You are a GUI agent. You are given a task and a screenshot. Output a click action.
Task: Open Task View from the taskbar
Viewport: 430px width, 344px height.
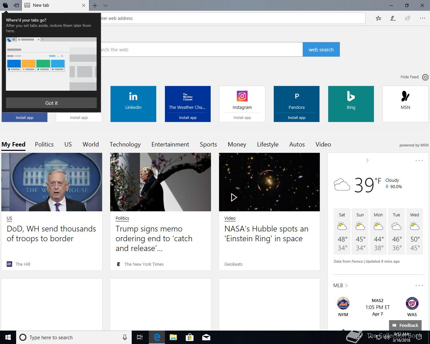tap(140, 337)
